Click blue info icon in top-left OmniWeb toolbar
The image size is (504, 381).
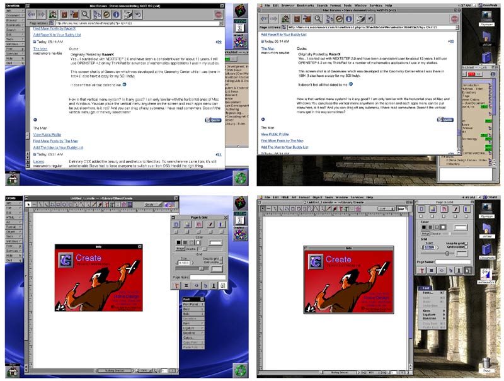coord(117,14)
